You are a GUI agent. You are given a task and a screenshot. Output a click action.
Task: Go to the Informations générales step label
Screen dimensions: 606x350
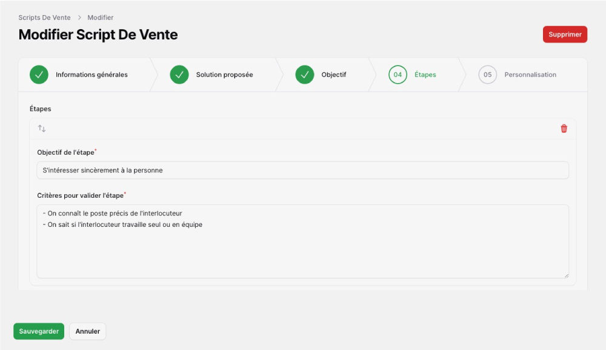(x=92, y=75)
